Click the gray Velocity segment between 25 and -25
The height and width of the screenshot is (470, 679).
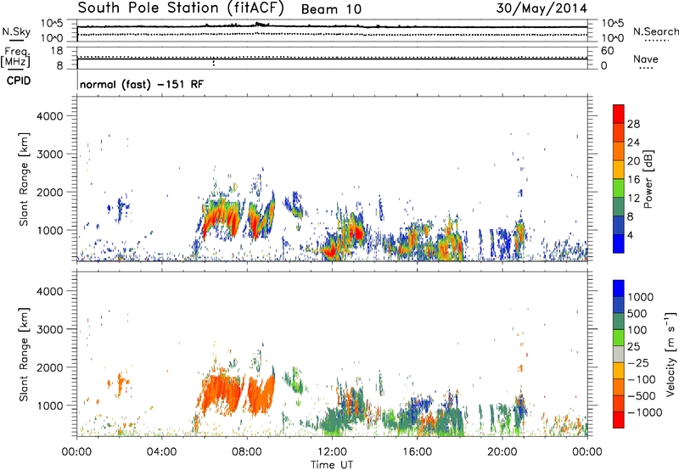point(619,354)
